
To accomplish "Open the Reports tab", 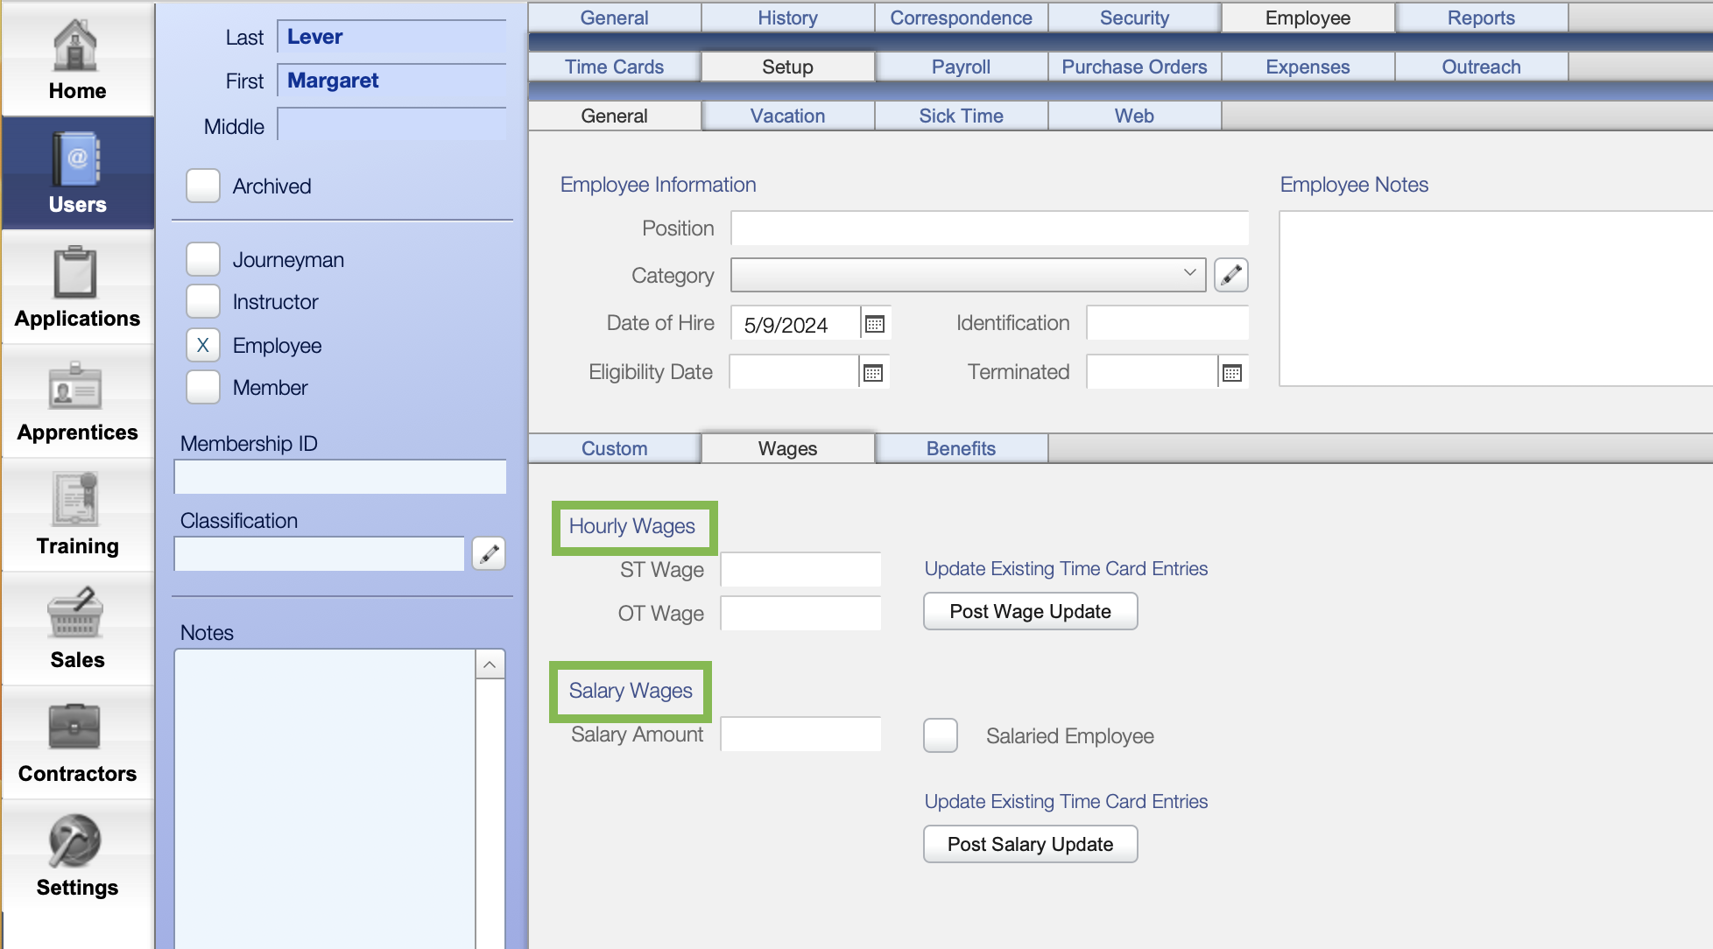I will click(x=1481, y=18).
